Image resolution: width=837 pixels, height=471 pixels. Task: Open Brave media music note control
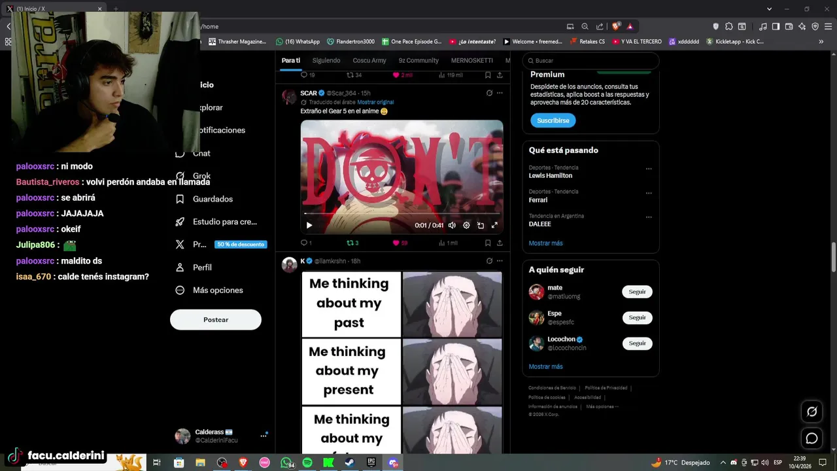click(763, 26)
